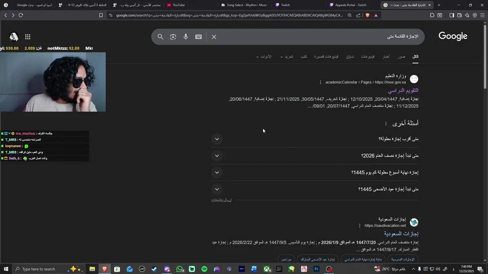Click إجازة عيد الأضحى المبارك chip

[318, 260]
